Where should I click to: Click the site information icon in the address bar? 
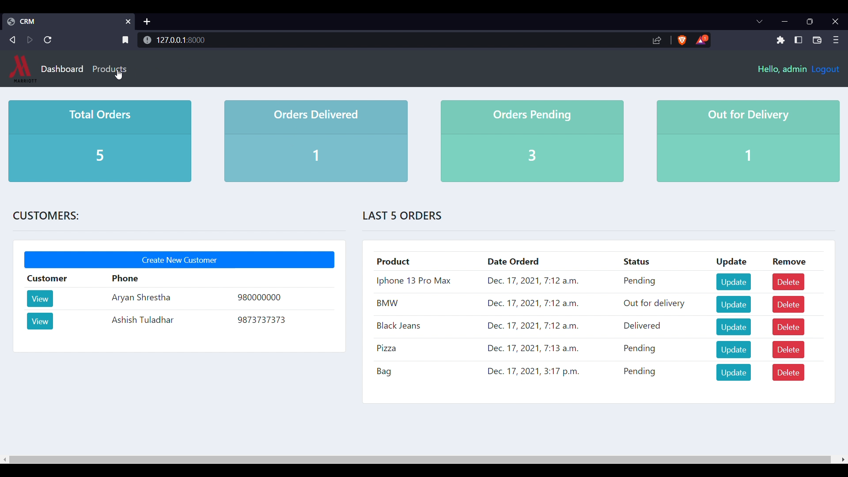[148, 40]
